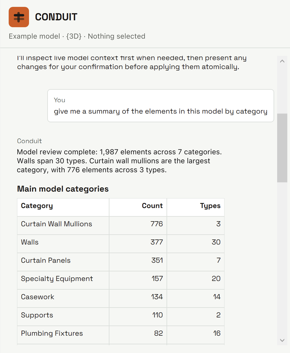
Task: Click types value 16 for Plumbing Fixtures
Action: pos(217,333)
